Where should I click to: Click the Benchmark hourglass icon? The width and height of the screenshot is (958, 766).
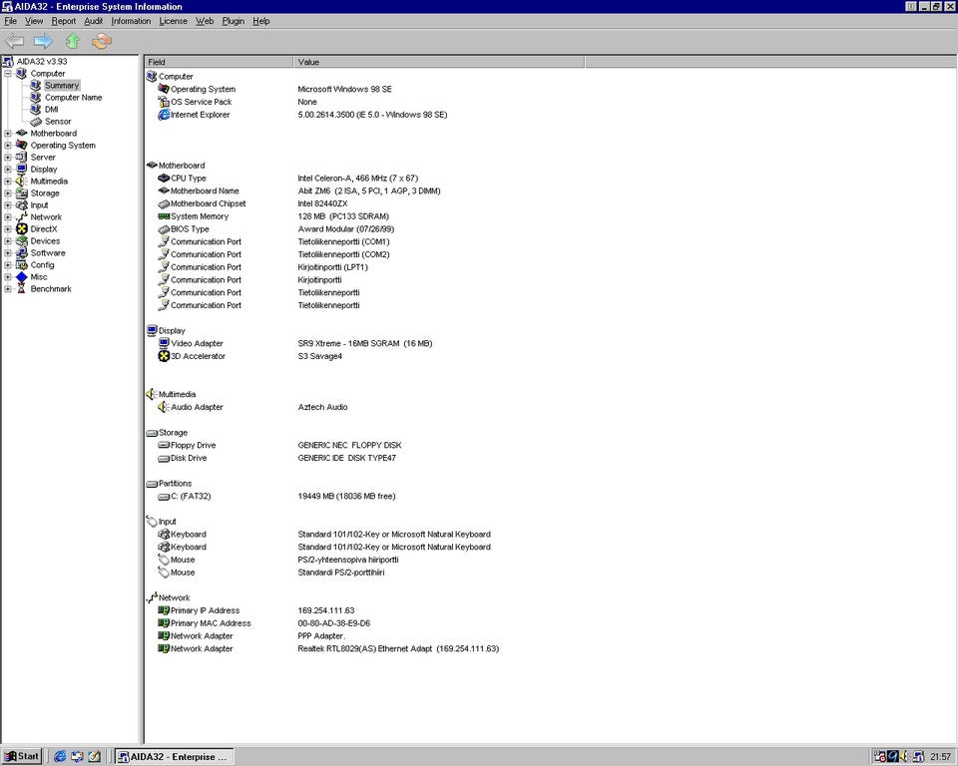pyautogui.click(x=21, y=289)
